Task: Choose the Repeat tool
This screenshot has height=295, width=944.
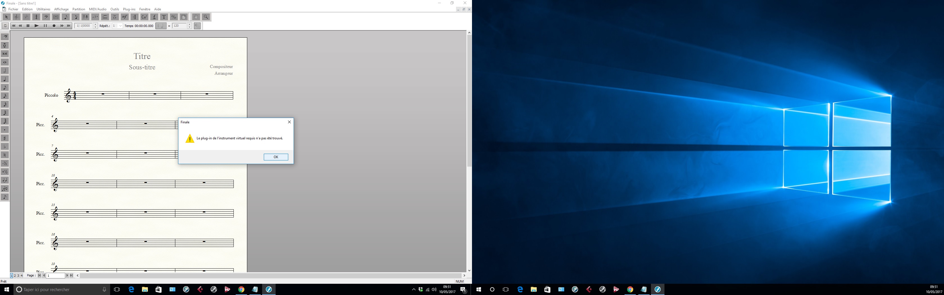Action: pyautogui.click(x=135, y=17)
